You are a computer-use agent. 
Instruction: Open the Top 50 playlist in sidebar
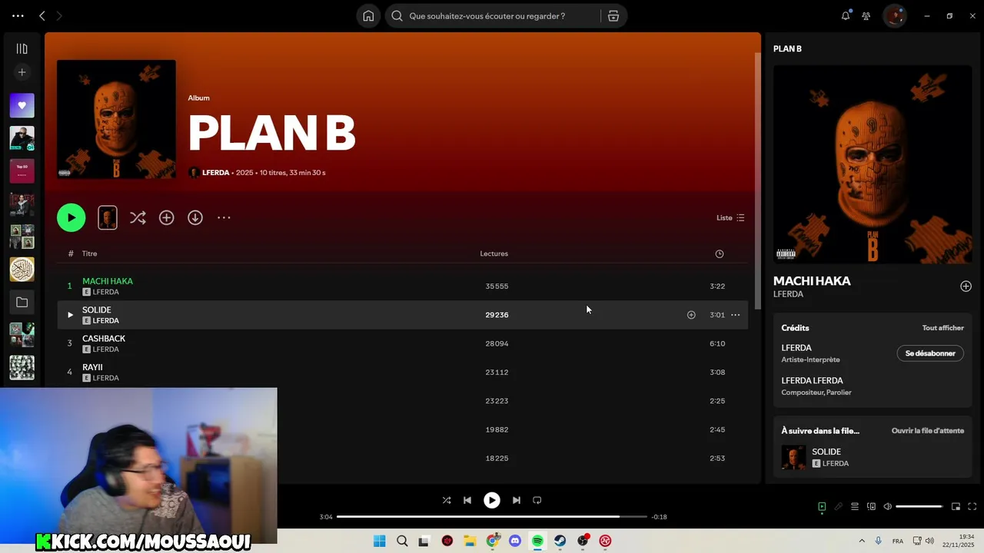coord(22,171)
